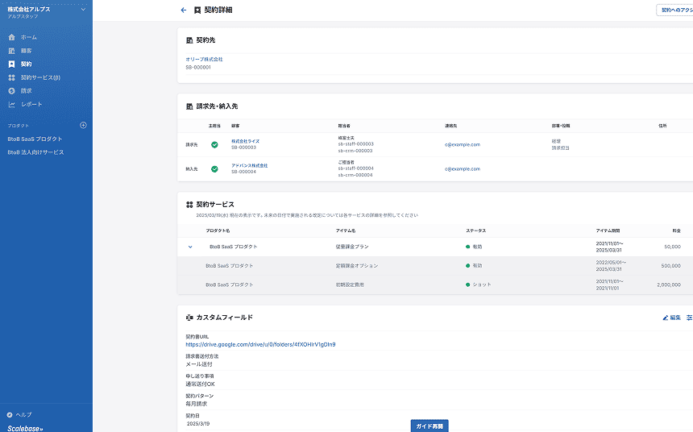Image resolution: width=693 pixels, height=432 pixels.
Task: Click the アイテム名 column header
Action: [x=345, y=231]
